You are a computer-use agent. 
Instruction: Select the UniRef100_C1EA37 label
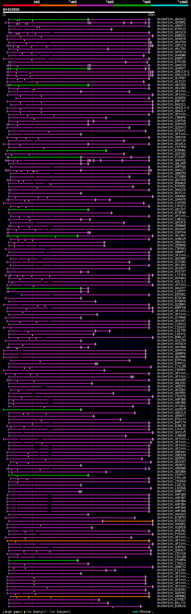tap(171, 327)
